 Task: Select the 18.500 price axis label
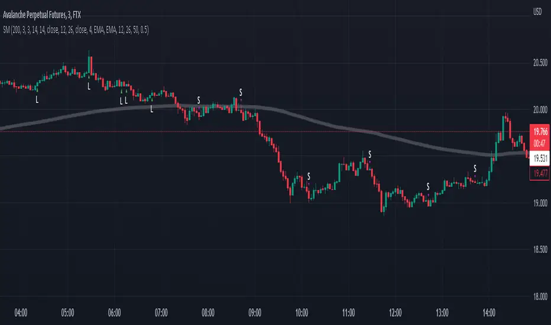pyautogui.click(x=538, y=250)
